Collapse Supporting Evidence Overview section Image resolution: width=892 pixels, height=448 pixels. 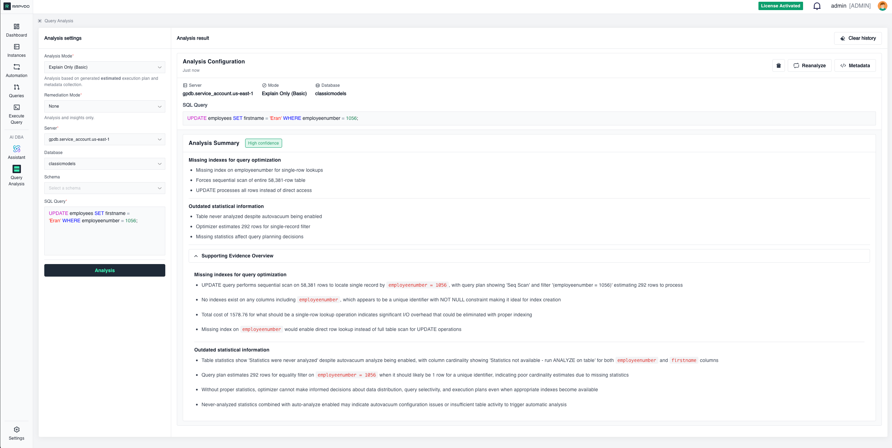(x=196, y=256)
